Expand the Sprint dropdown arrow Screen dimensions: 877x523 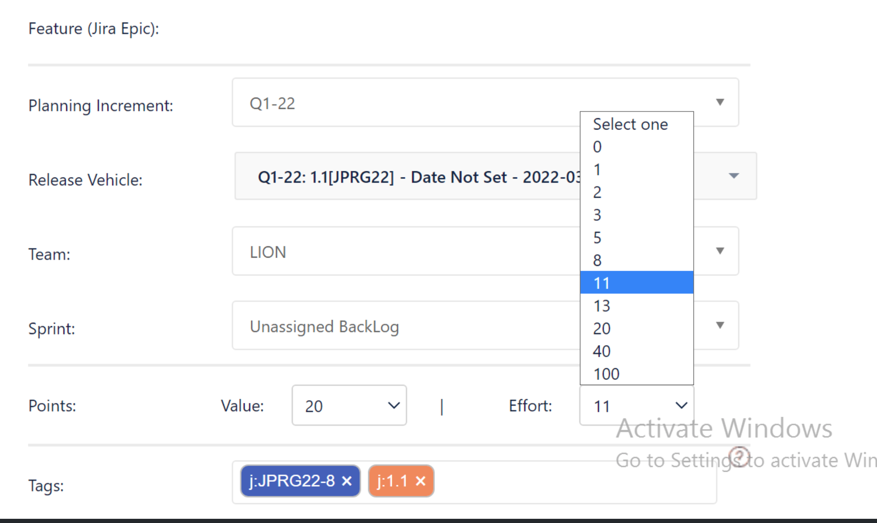(720, 325)
